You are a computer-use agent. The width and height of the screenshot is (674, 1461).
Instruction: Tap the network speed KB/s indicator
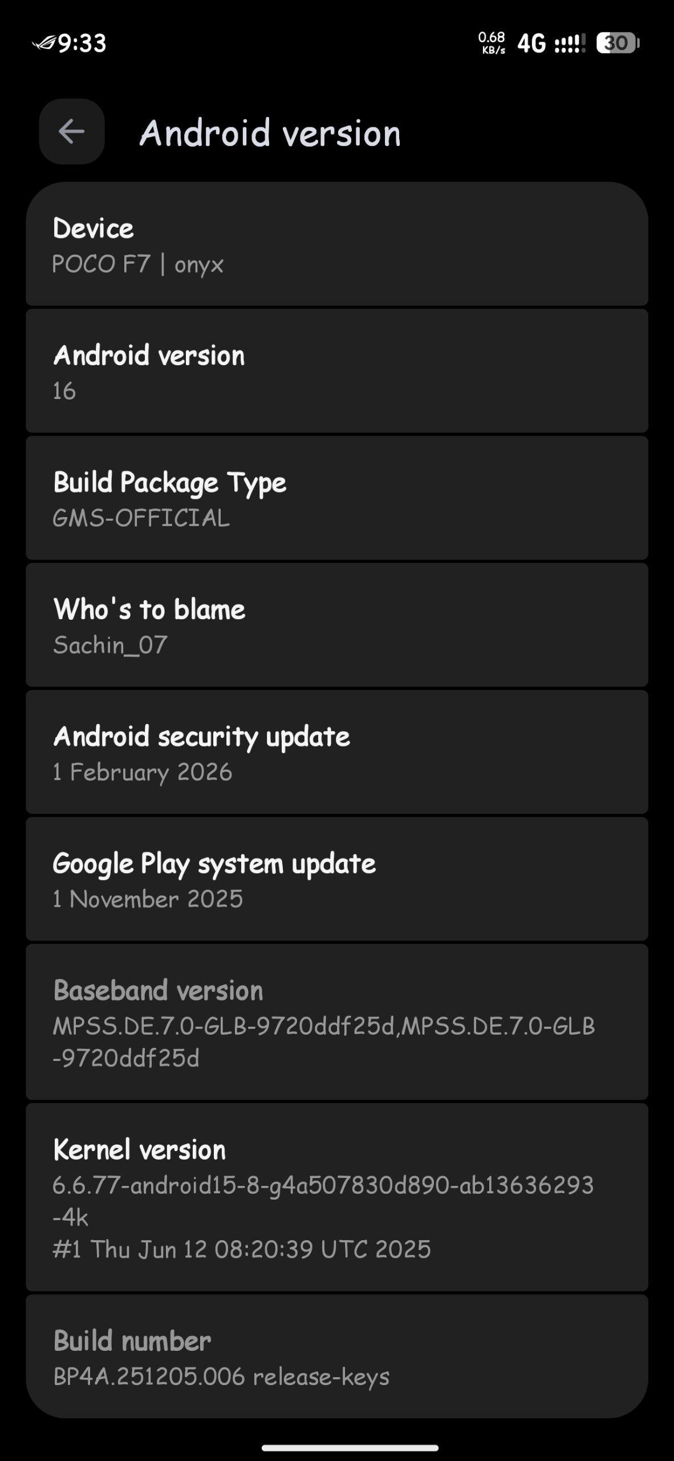(492, 43)
